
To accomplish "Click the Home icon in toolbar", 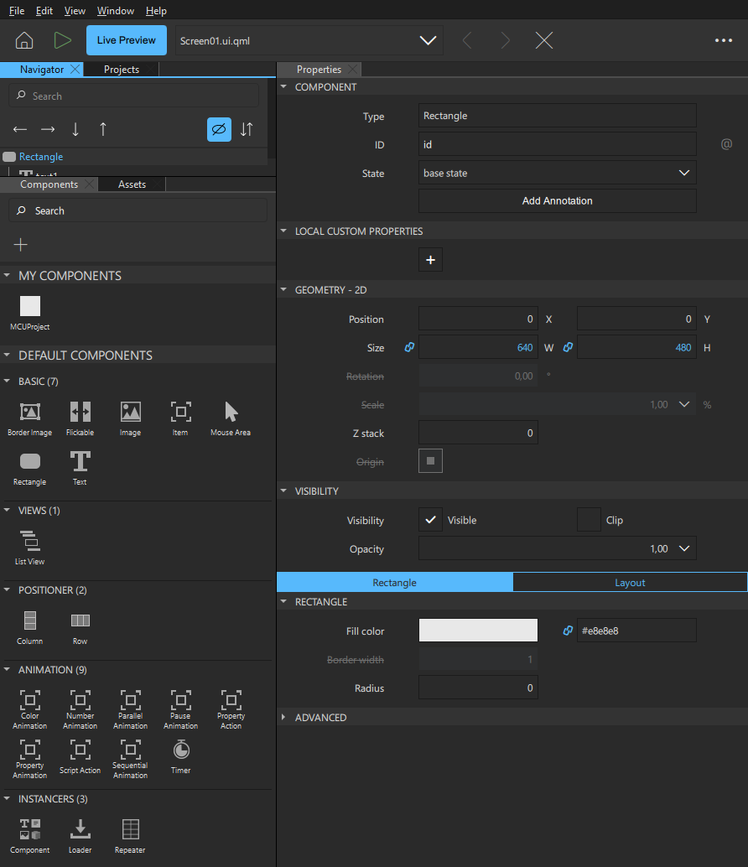I will tap(25, 40).
